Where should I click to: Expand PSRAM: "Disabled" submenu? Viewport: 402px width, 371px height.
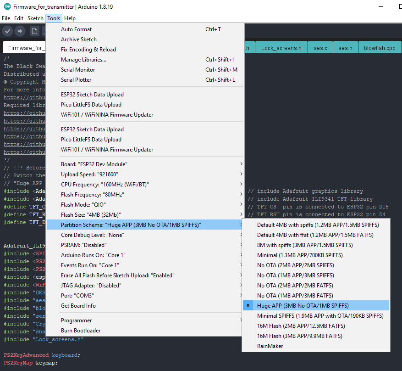[145, 245]
